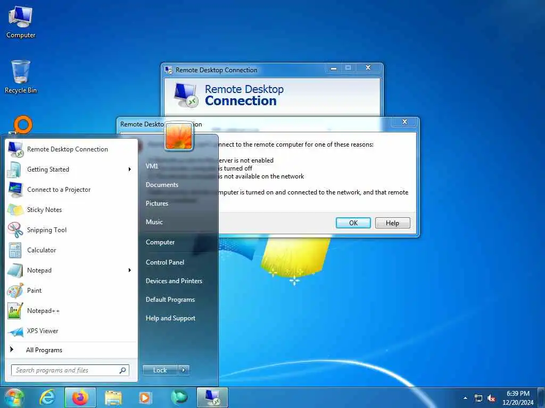The image size is (545, 408).
Task: Launch the XPS Viewer icon
Action: click(x=15, y=331)
